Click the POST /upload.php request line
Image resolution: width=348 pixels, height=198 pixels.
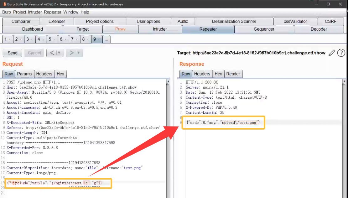(33, 82)
